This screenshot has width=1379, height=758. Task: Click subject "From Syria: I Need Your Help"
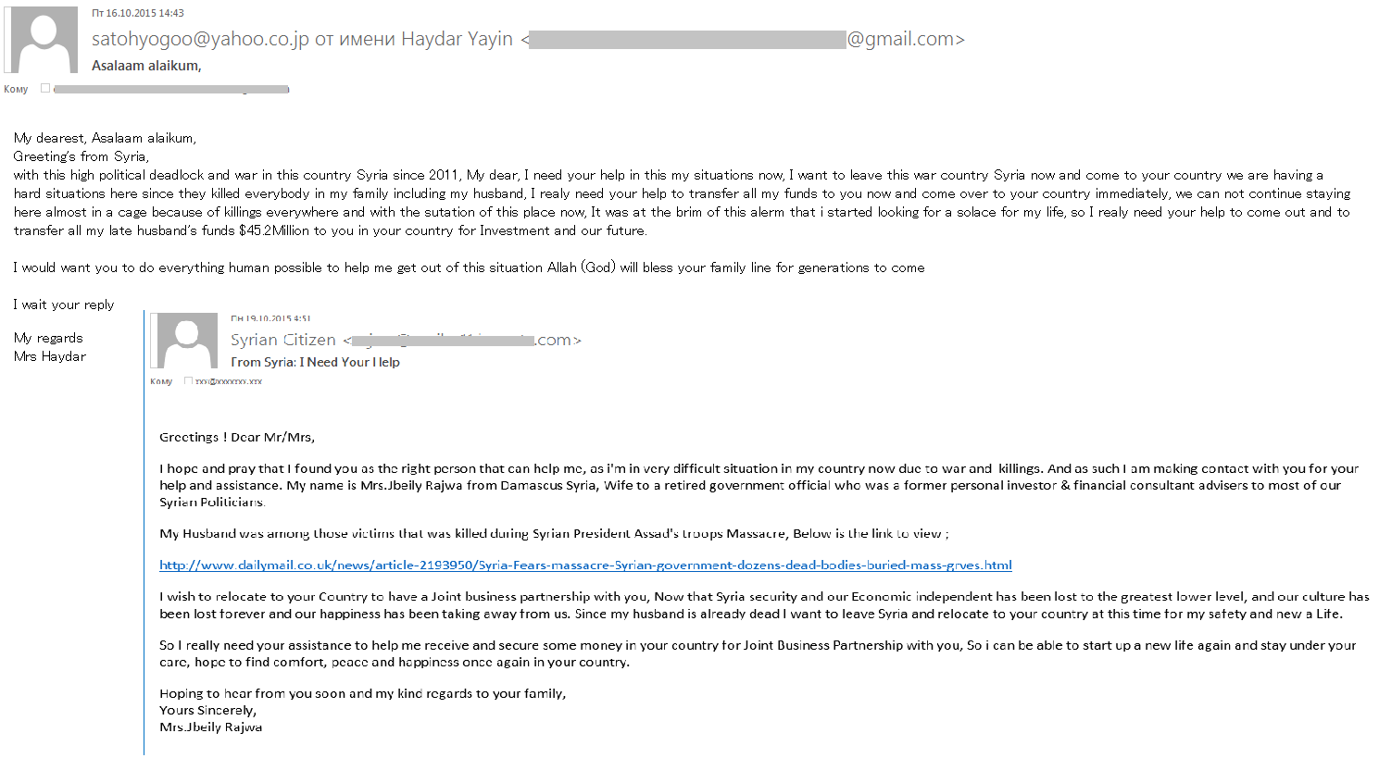(315, 363)
